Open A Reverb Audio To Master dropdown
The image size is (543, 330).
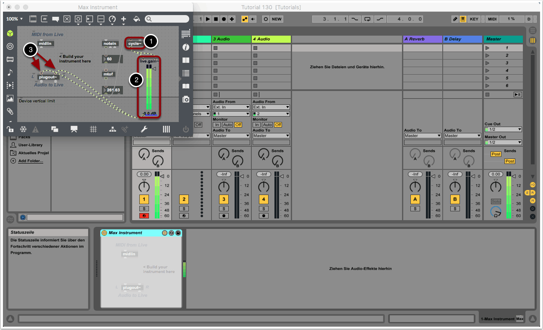point(422,136)
